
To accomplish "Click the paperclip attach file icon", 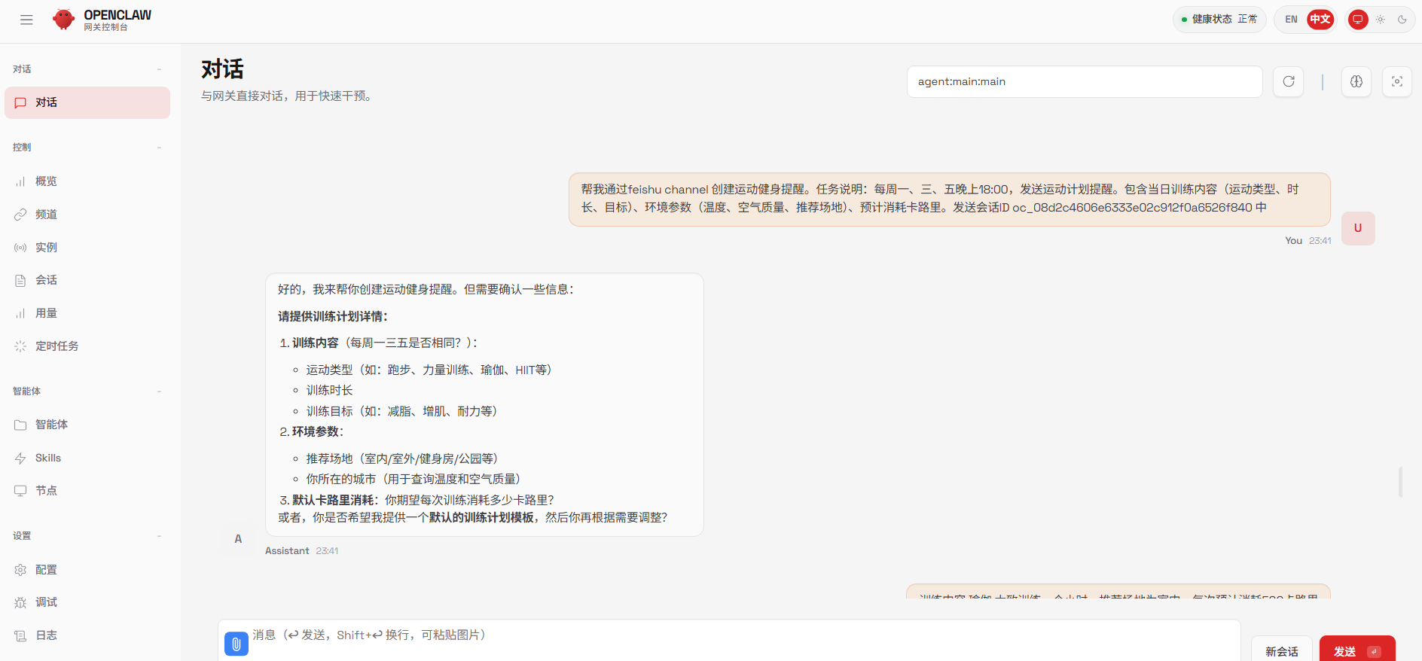I will click(236, 644).
